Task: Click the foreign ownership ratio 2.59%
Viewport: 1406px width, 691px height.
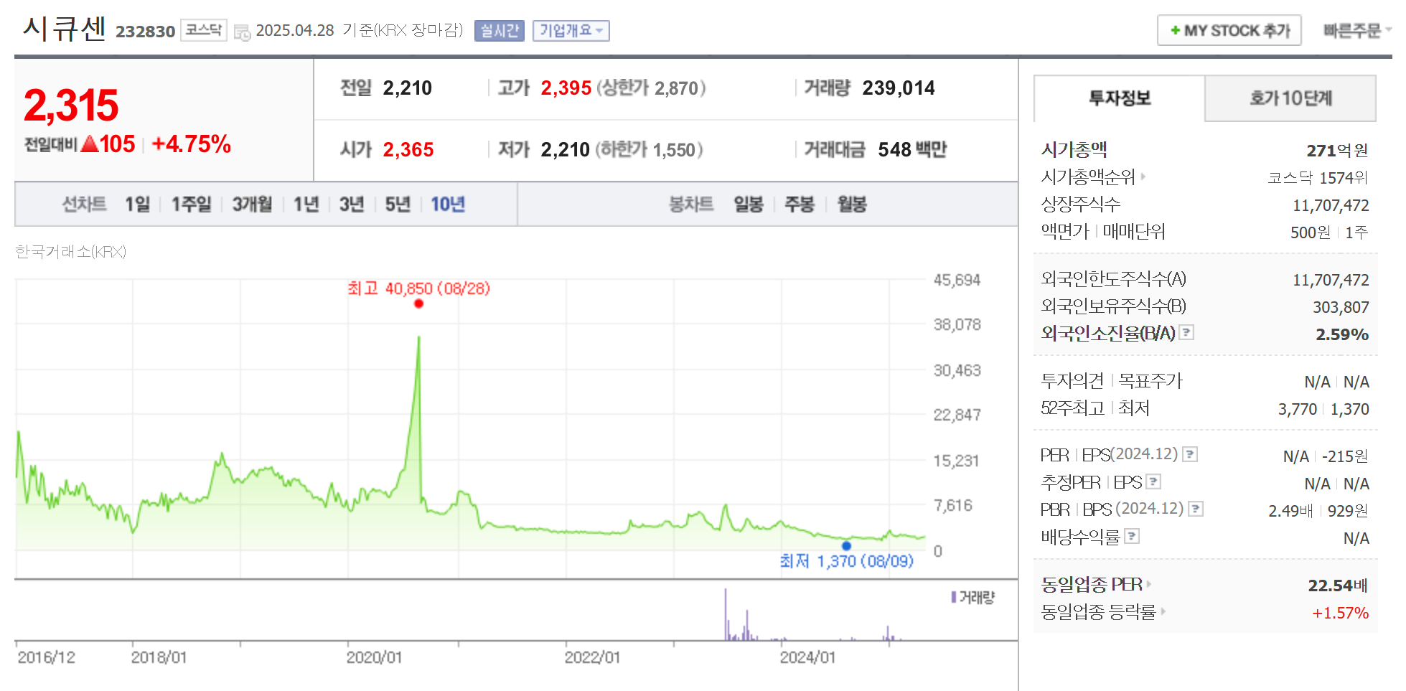Action: [x=1342, y=334]
